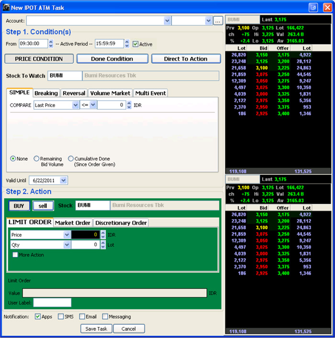The width and height of the screenshot is (335, 338).
Task: Choose the BUY action button
Action: 19,206
